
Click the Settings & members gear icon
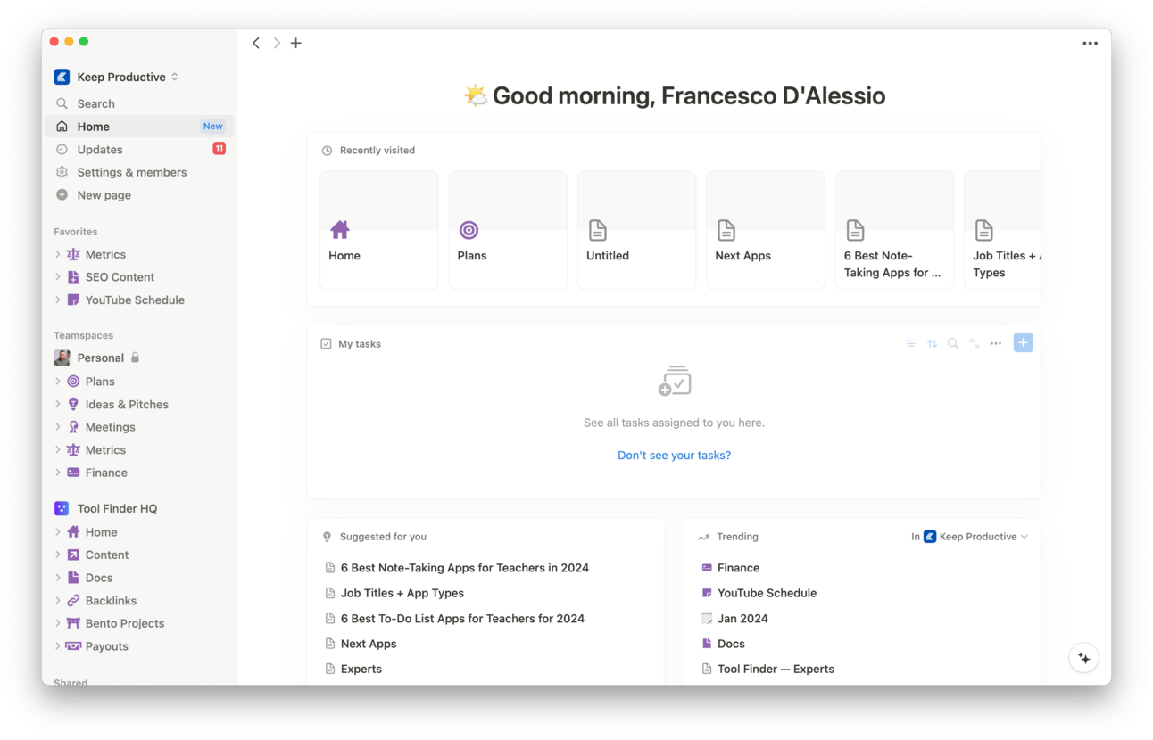click(62, 172)
